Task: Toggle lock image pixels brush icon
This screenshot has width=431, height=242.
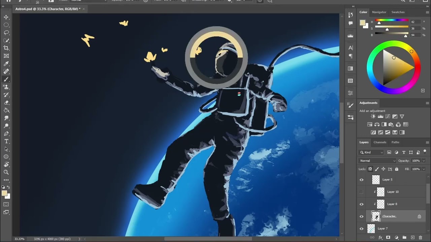Action: 377,169
